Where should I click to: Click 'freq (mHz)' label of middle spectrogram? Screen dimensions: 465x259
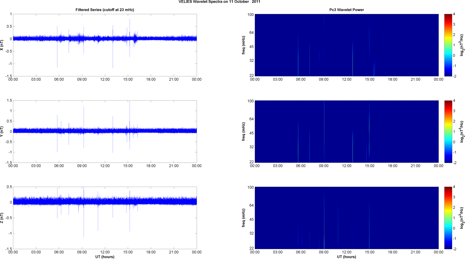tap(244, 131)
